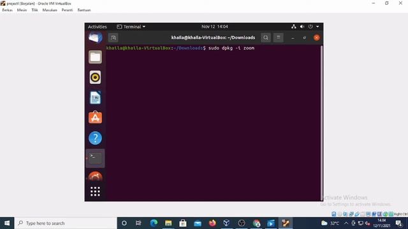The image size is (408, 229).
Task: Click the new tab button in terminal
Action: click(113, 38)
